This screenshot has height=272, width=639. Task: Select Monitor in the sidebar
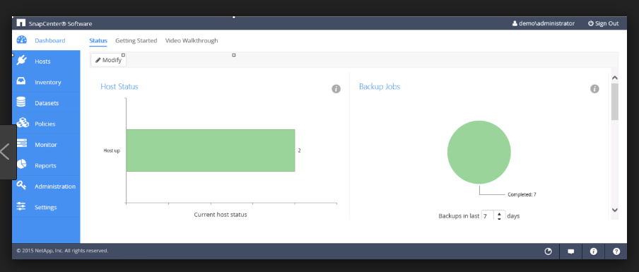tap(46, 145)
